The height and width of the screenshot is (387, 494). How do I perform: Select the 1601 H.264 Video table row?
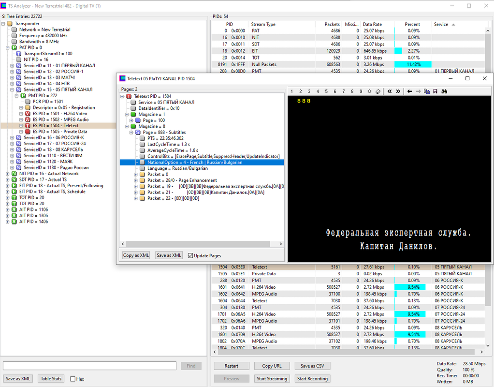348,287
